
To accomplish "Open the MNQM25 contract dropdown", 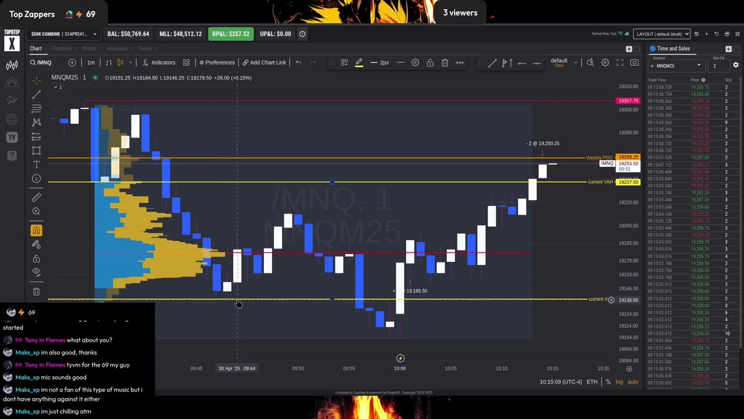I will pos(676,66).
